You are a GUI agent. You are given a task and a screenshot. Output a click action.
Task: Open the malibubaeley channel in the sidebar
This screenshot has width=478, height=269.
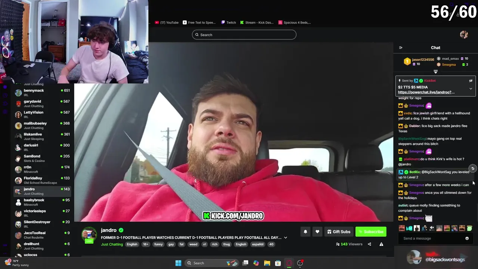(x=42, y=125)
